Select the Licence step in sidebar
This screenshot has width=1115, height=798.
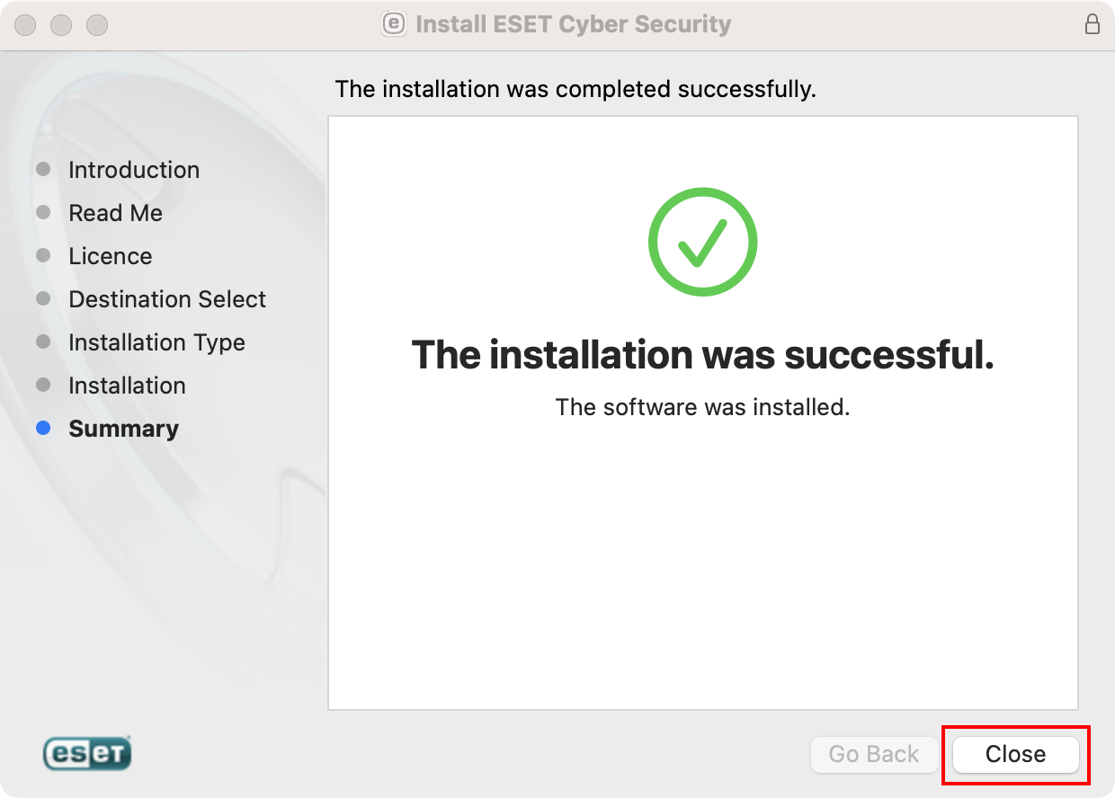point(110,256)
